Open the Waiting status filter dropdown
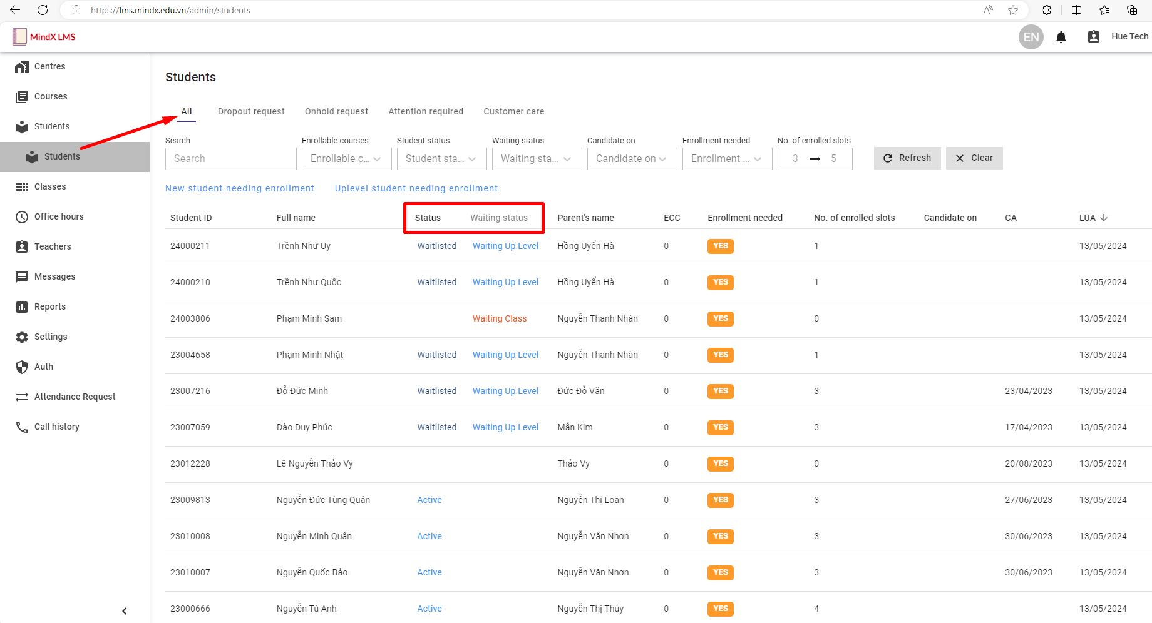 point(537,159)
